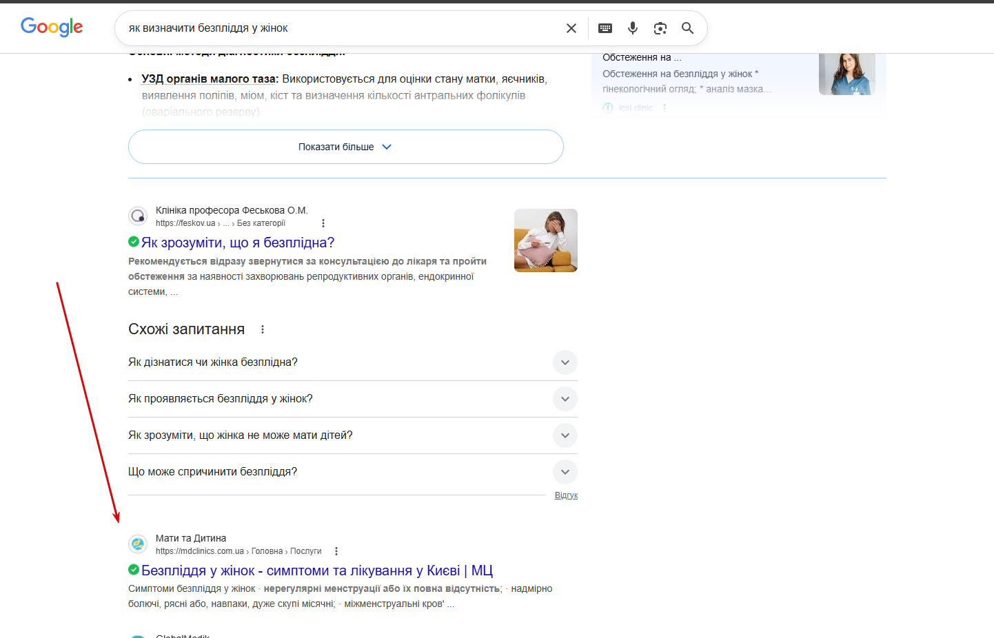This screenshot has height=638, width=994.
Task: Click the Відгук feedback link
Action: (566, 495)
